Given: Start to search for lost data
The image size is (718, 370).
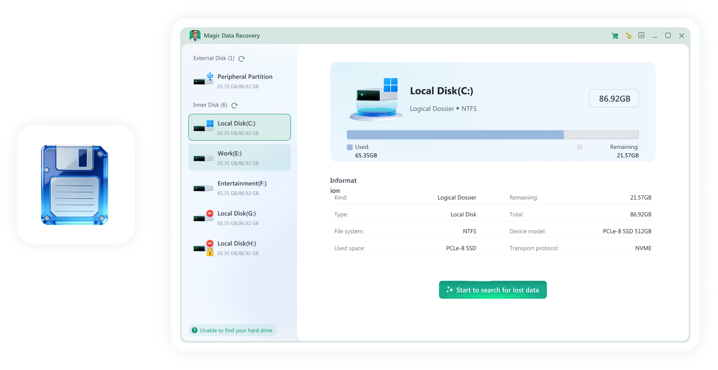Looking at the screenshot, I should pos(493,290).
